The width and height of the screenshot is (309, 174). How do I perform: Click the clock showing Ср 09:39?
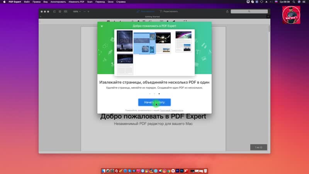coord(285,2)
